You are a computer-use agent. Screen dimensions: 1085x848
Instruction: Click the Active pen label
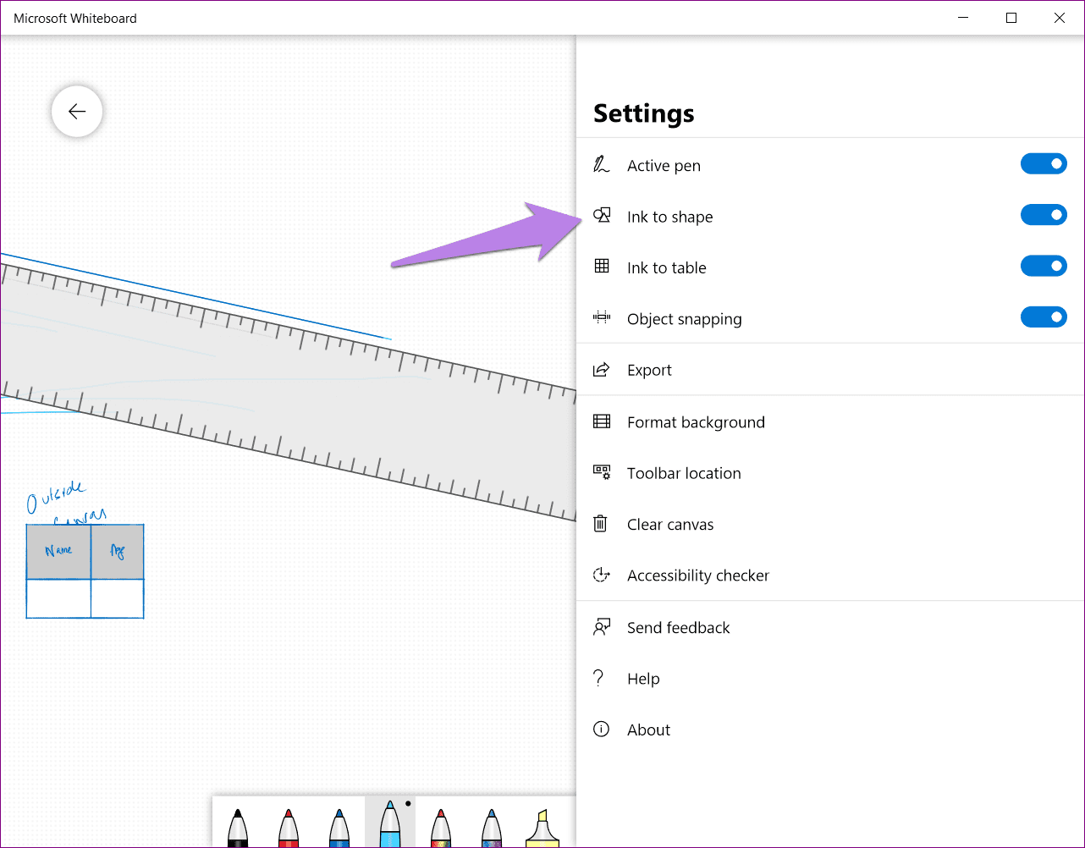(664, 166)
